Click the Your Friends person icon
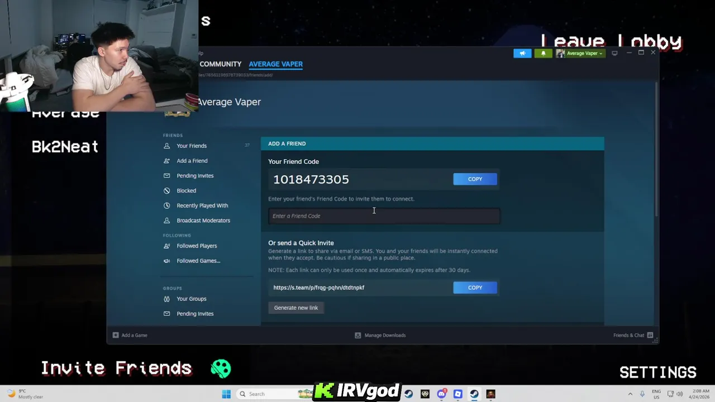715x402 pixels. click(166, 146)
